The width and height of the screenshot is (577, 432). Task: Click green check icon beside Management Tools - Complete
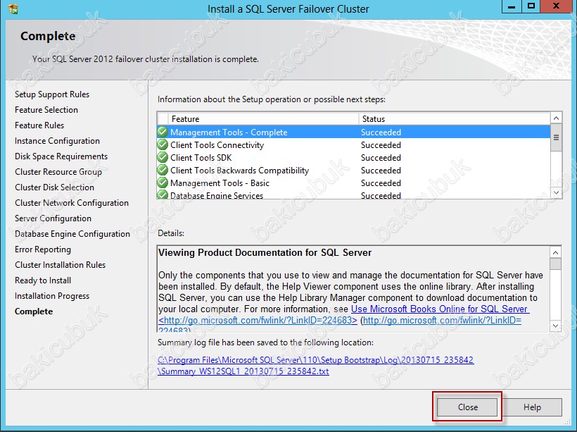tap(163, 132)
